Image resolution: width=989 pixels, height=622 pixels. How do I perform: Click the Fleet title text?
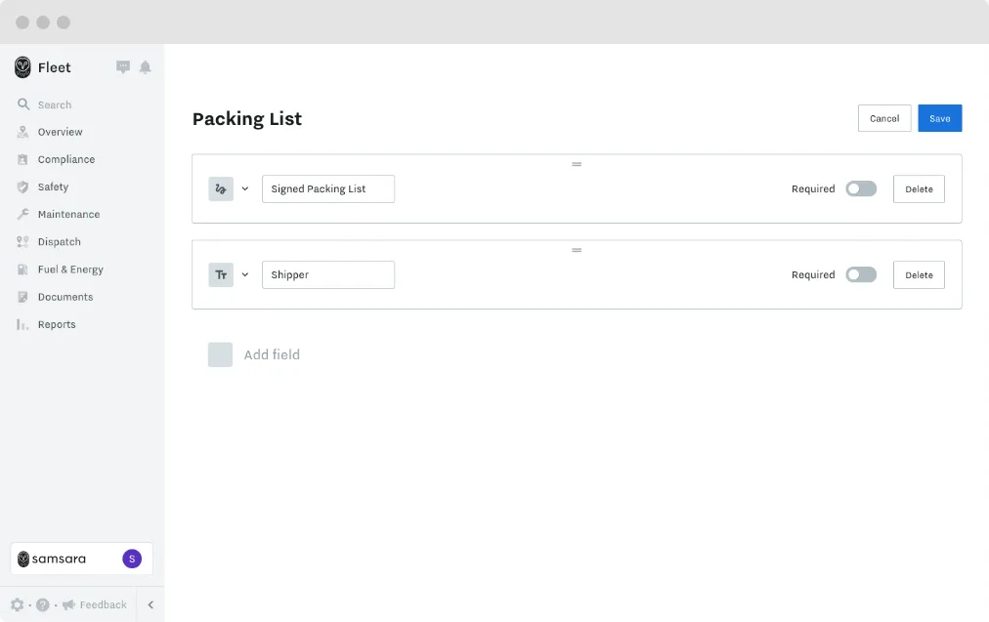(x=55, y=67)
